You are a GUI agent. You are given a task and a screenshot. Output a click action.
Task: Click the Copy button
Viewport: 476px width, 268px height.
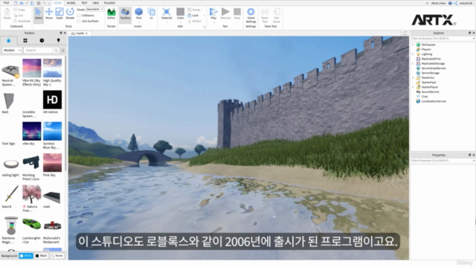19,10
